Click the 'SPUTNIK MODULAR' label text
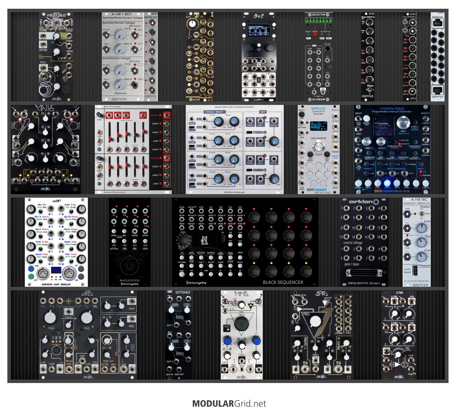 pyautogui.click(x=234, y=192)
